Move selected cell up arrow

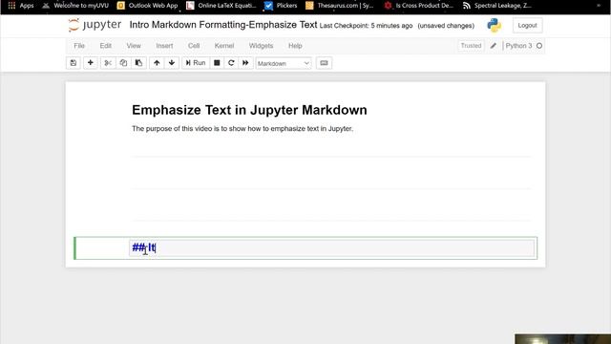pos(157,63)
